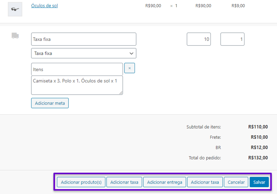Click the Adicionar entrega button

[x=164, y=182]
